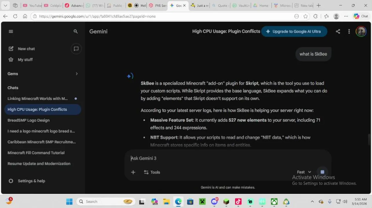Open a new browser tab with plus
372x208 pixels.
point(319,5)
